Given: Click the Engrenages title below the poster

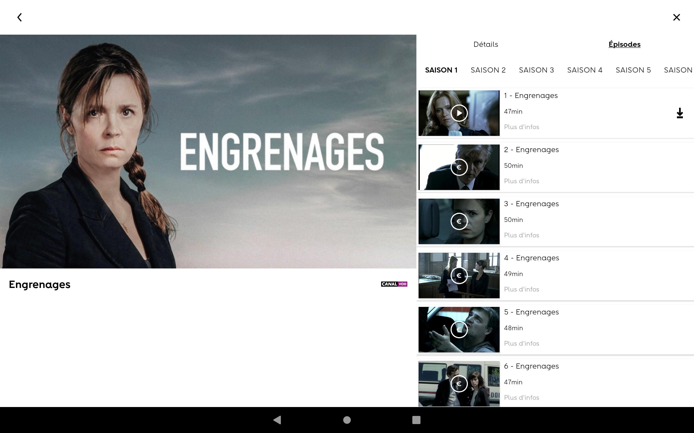Looking at the screenshot, I should [40, 284].
